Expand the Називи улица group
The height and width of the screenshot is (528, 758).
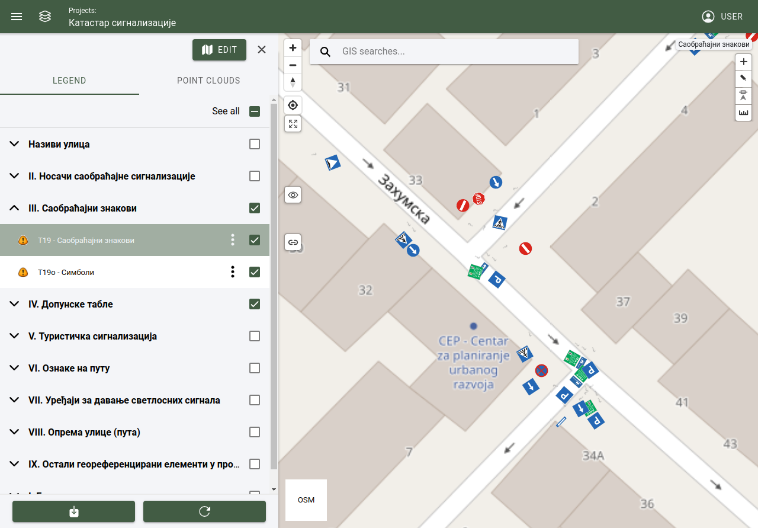click(x=15, y=144)
